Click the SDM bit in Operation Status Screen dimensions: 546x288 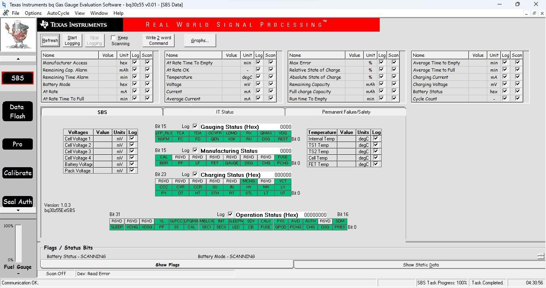pos(340,221)
